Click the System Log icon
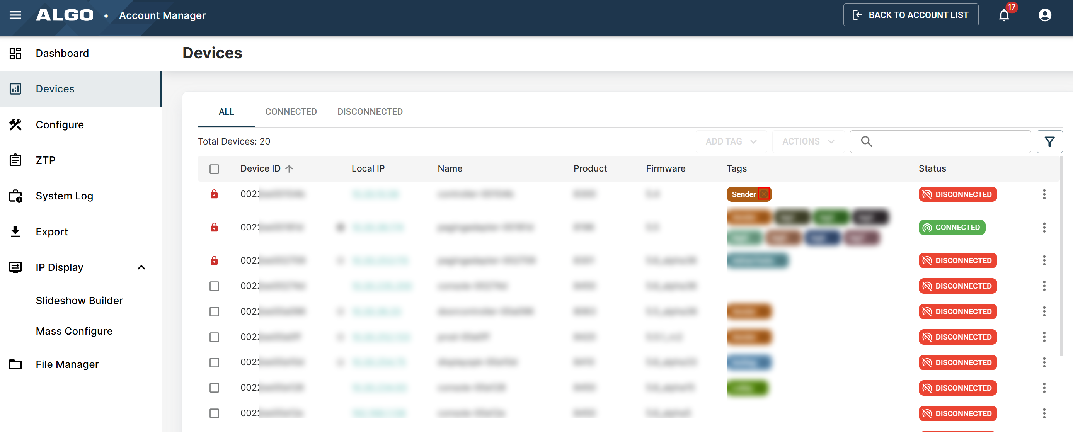The image size is (1073, 432). point(15,196)
